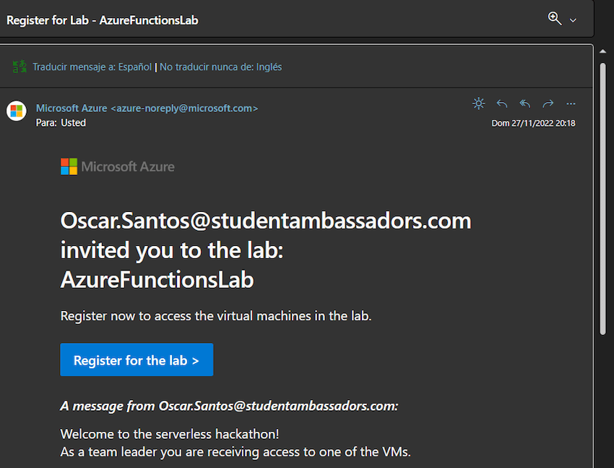The width and height of the screenshot is (614, 468).
Task: Expand the chevron next to the magnifier
Action: click(572, 20)
